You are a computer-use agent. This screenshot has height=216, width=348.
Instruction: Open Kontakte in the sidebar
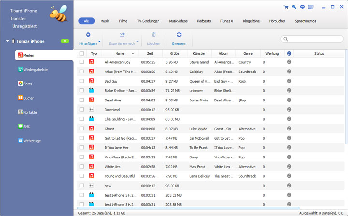(28, 112)
